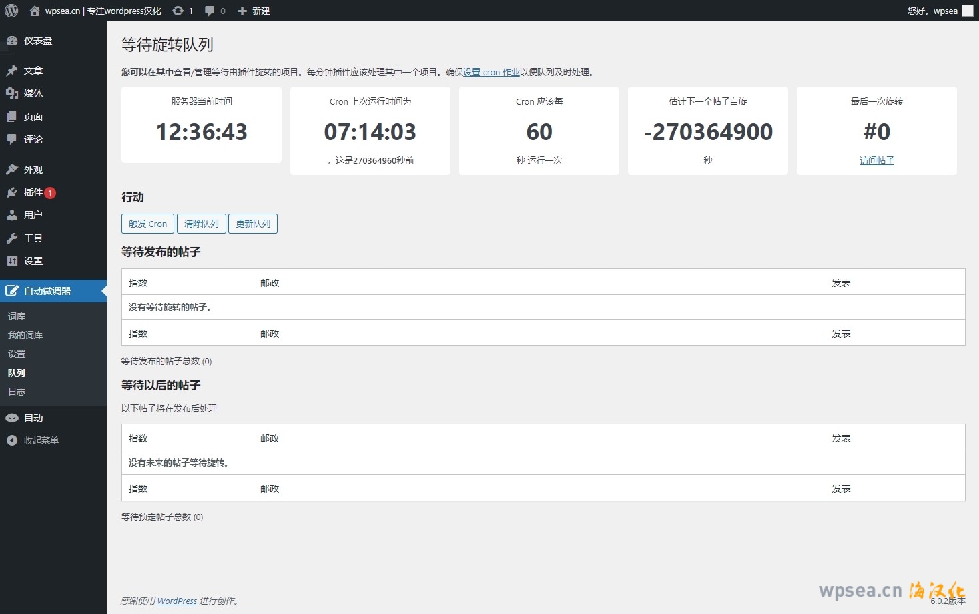Open the comments bubble icon in toolbar
Image resolution: width=979 pixels, height=614 pixels.
click(x=210, y=11)
